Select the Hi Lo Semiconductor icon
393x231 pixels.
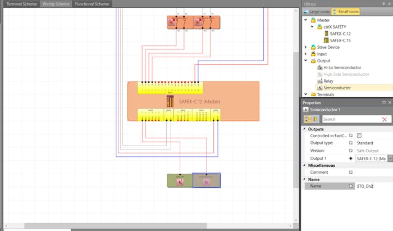tap(319, 67)
